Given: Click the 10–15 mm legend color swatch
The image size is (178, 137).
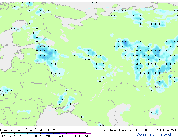Looking at the screenshot, I should coord(37,133).
